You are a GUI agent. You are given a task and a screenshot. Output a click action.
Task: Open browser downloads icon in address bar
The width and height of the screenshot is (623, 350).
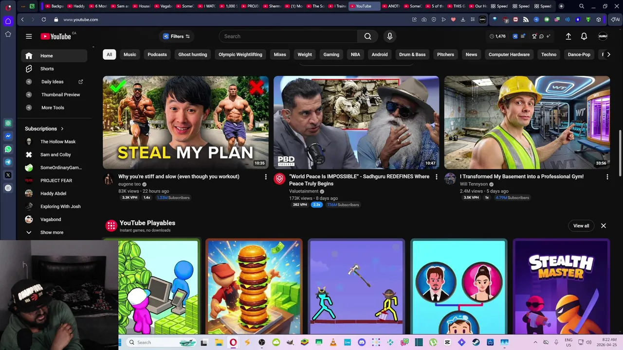[463, 19]
